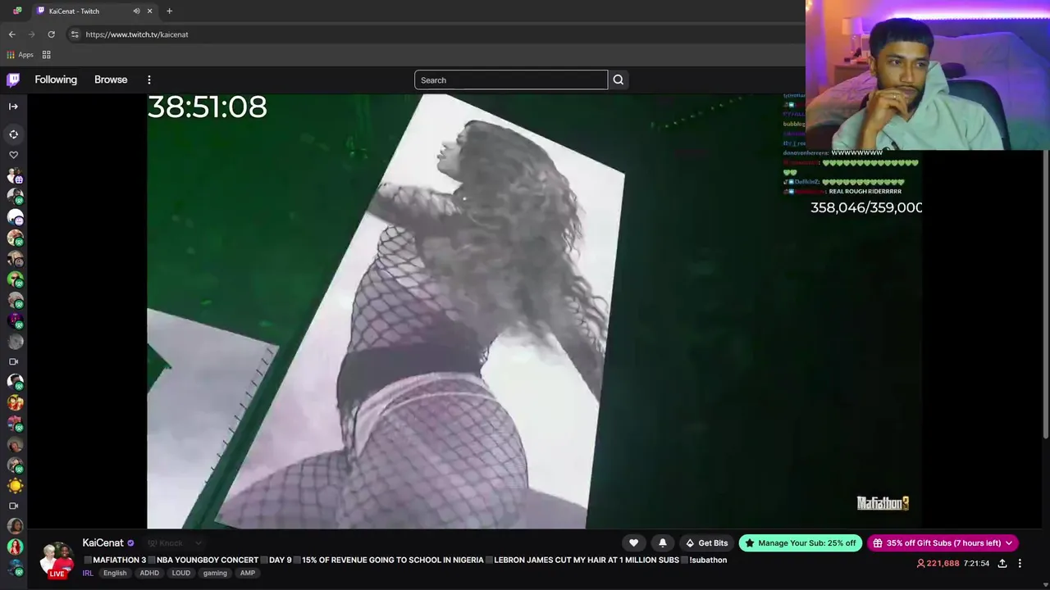The height and width of the screenshot is (590, 1050).
Task: Click Manage Your Sub: 25% off button
Action: coord(801,542)
